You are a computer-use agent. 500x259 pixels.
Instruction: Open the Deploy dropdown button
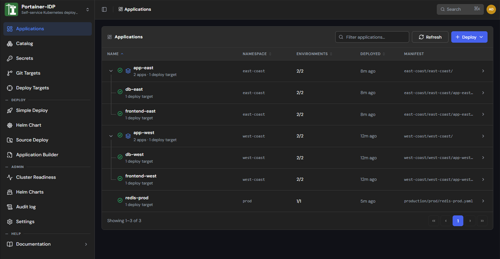469,37
